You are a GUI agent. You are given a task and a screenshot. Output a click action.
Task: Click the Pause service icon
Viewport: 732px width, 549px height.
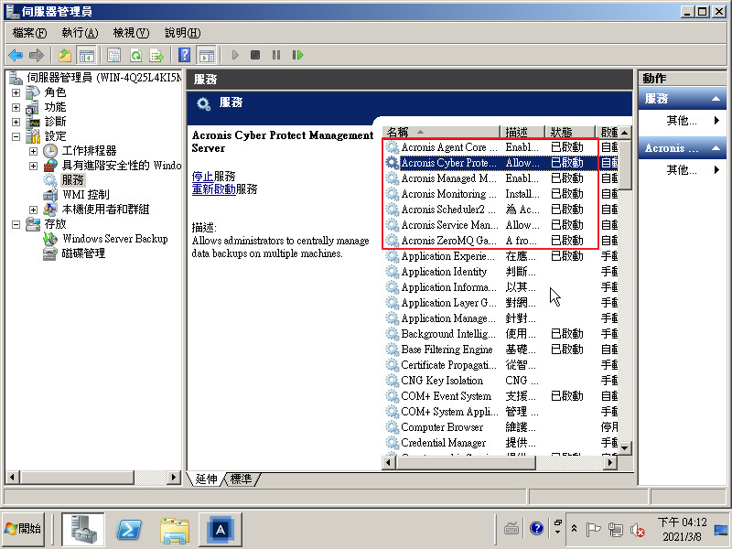(x=276, y=55)
